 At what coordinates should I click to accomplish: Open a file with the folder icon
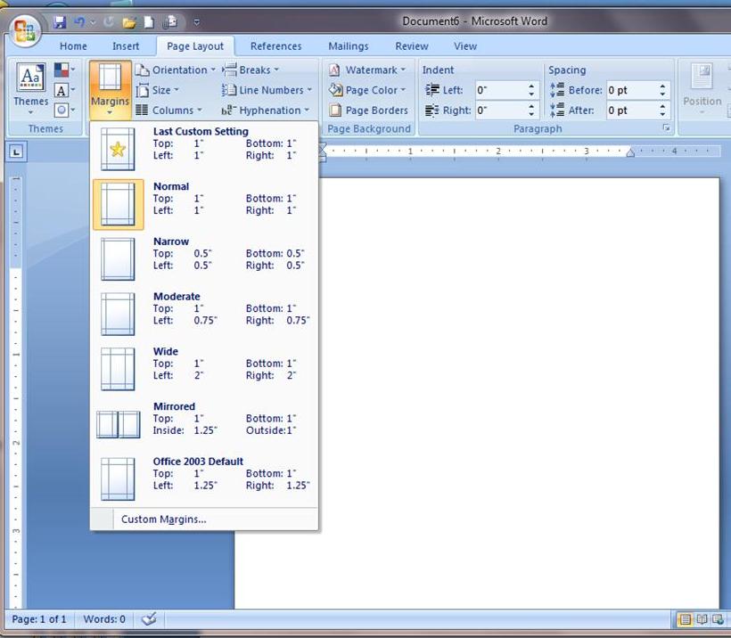tap(129, 22)
